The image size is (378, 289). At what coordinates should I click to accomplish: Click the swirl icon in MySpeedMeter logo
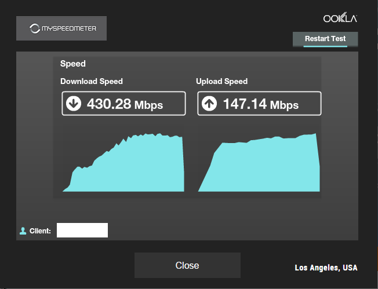pyautogui.click(x=35, y=28)
